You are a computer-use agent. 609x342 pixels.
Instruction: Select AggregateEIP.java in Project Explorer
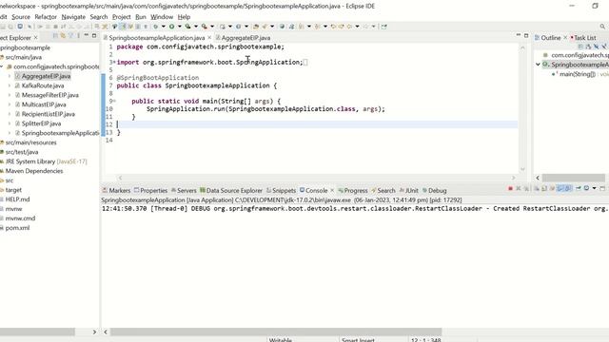pos(46,76)
